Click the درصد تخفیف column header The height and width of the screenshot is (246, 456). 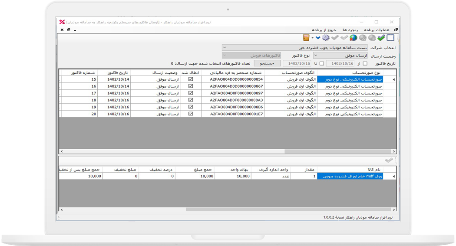pos(157,169)
